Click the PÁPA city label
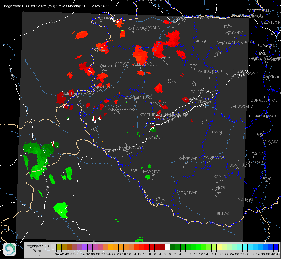This screenshot has height=259, width=281. (166, 57)
